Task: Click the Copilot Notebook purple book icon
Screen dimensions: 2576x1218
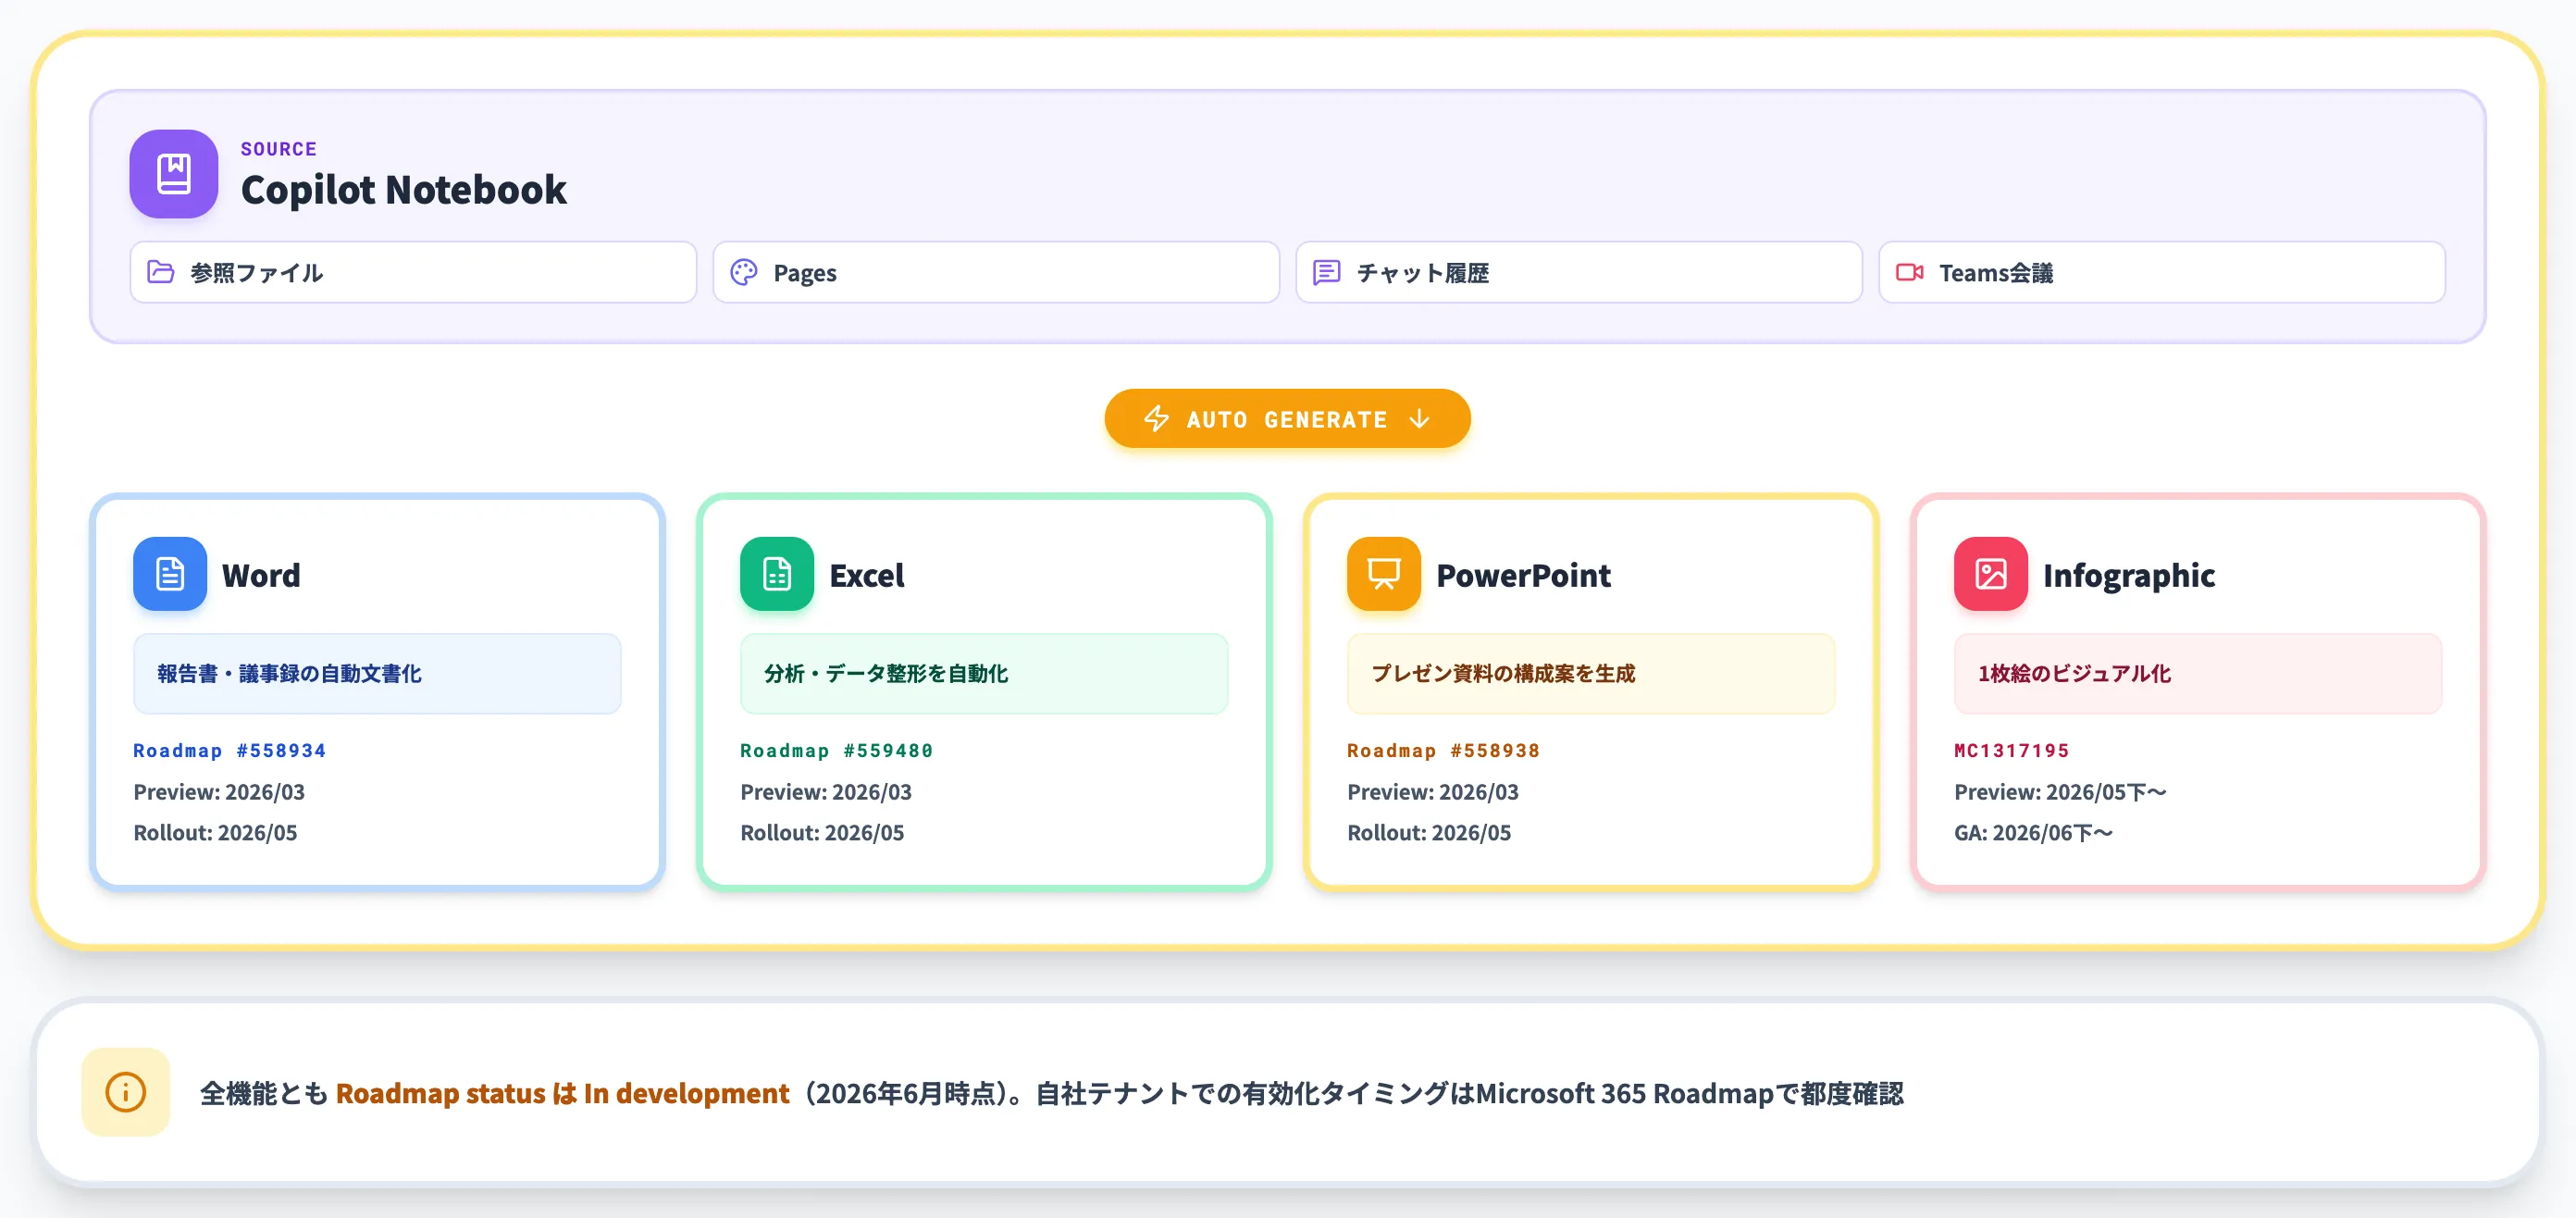Action: tap(174, 173)
